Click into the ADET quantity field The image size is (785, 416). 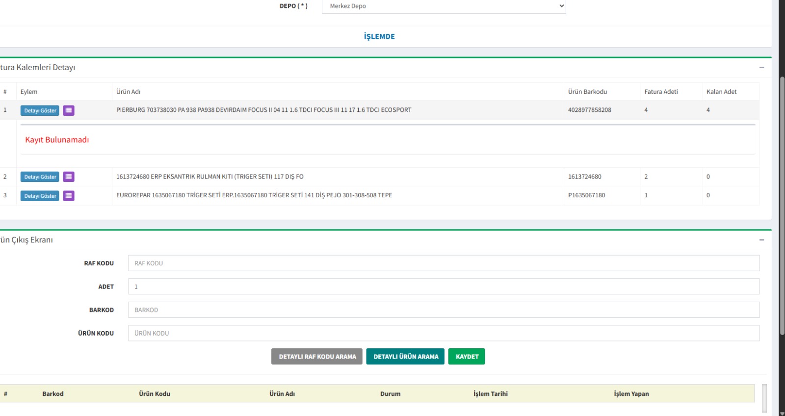coord(444,286)
